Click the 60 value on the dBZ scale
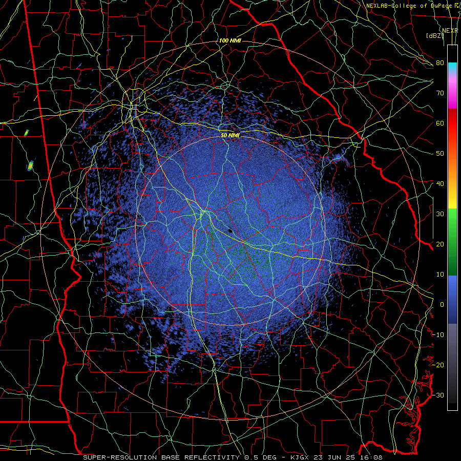 click(440, 123)
